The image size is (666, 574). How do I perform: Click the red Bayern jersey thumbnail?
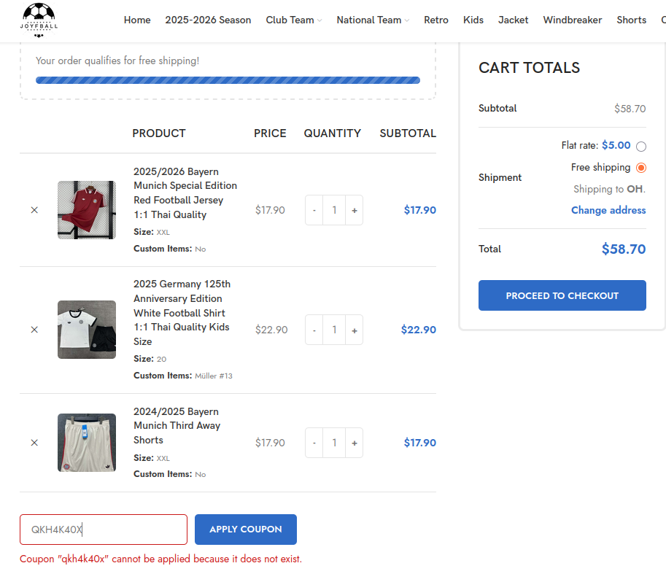(87, 210)
